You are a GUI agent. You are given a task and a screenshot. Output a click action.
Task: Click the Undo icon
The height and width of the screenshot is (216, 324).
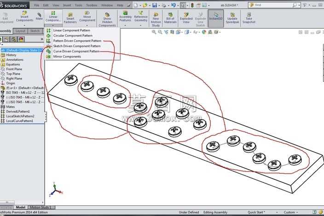pos(174,5)
